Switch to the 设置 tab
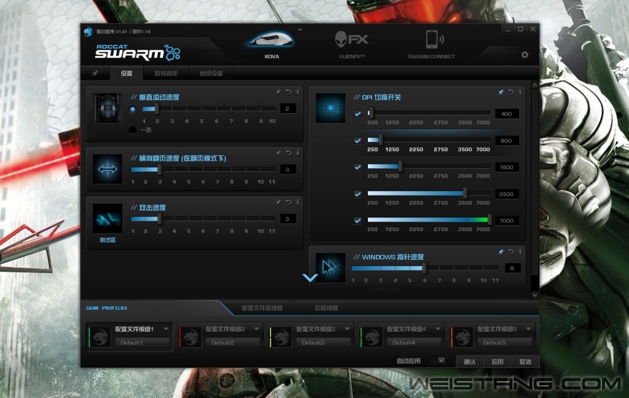 click(x=127, y=74)
